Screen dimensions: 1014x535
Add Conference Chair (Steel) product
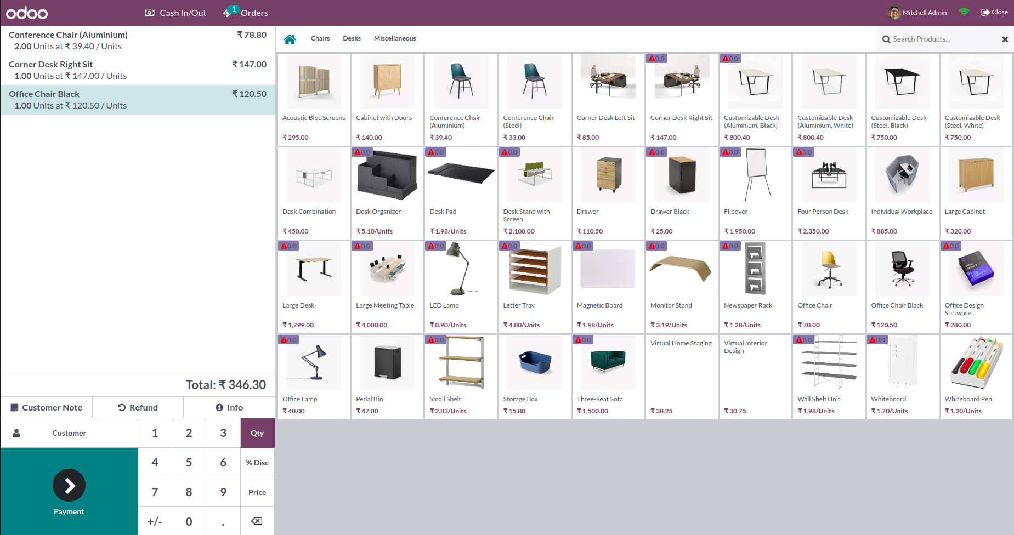click(535, 99)
